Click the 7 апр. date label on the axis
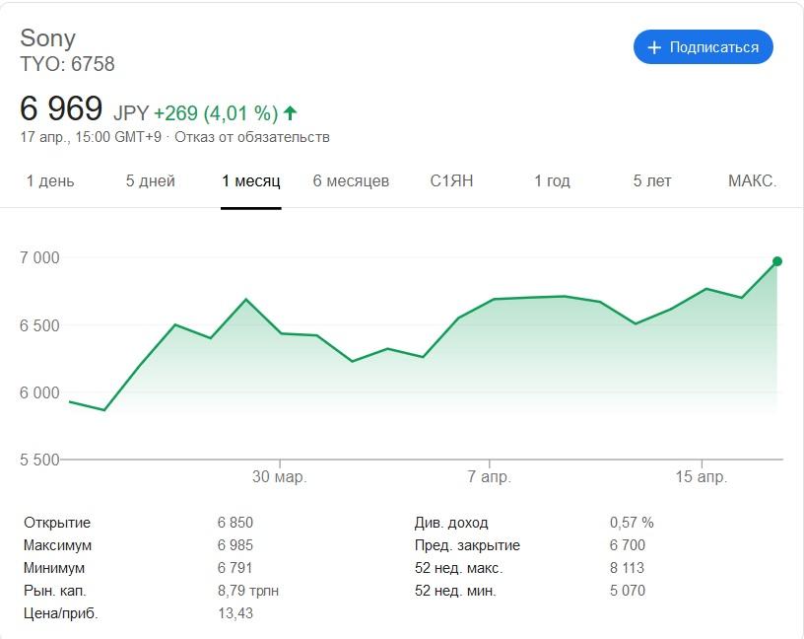This screenshot has width=804, height=639. [x=490, y=477]
